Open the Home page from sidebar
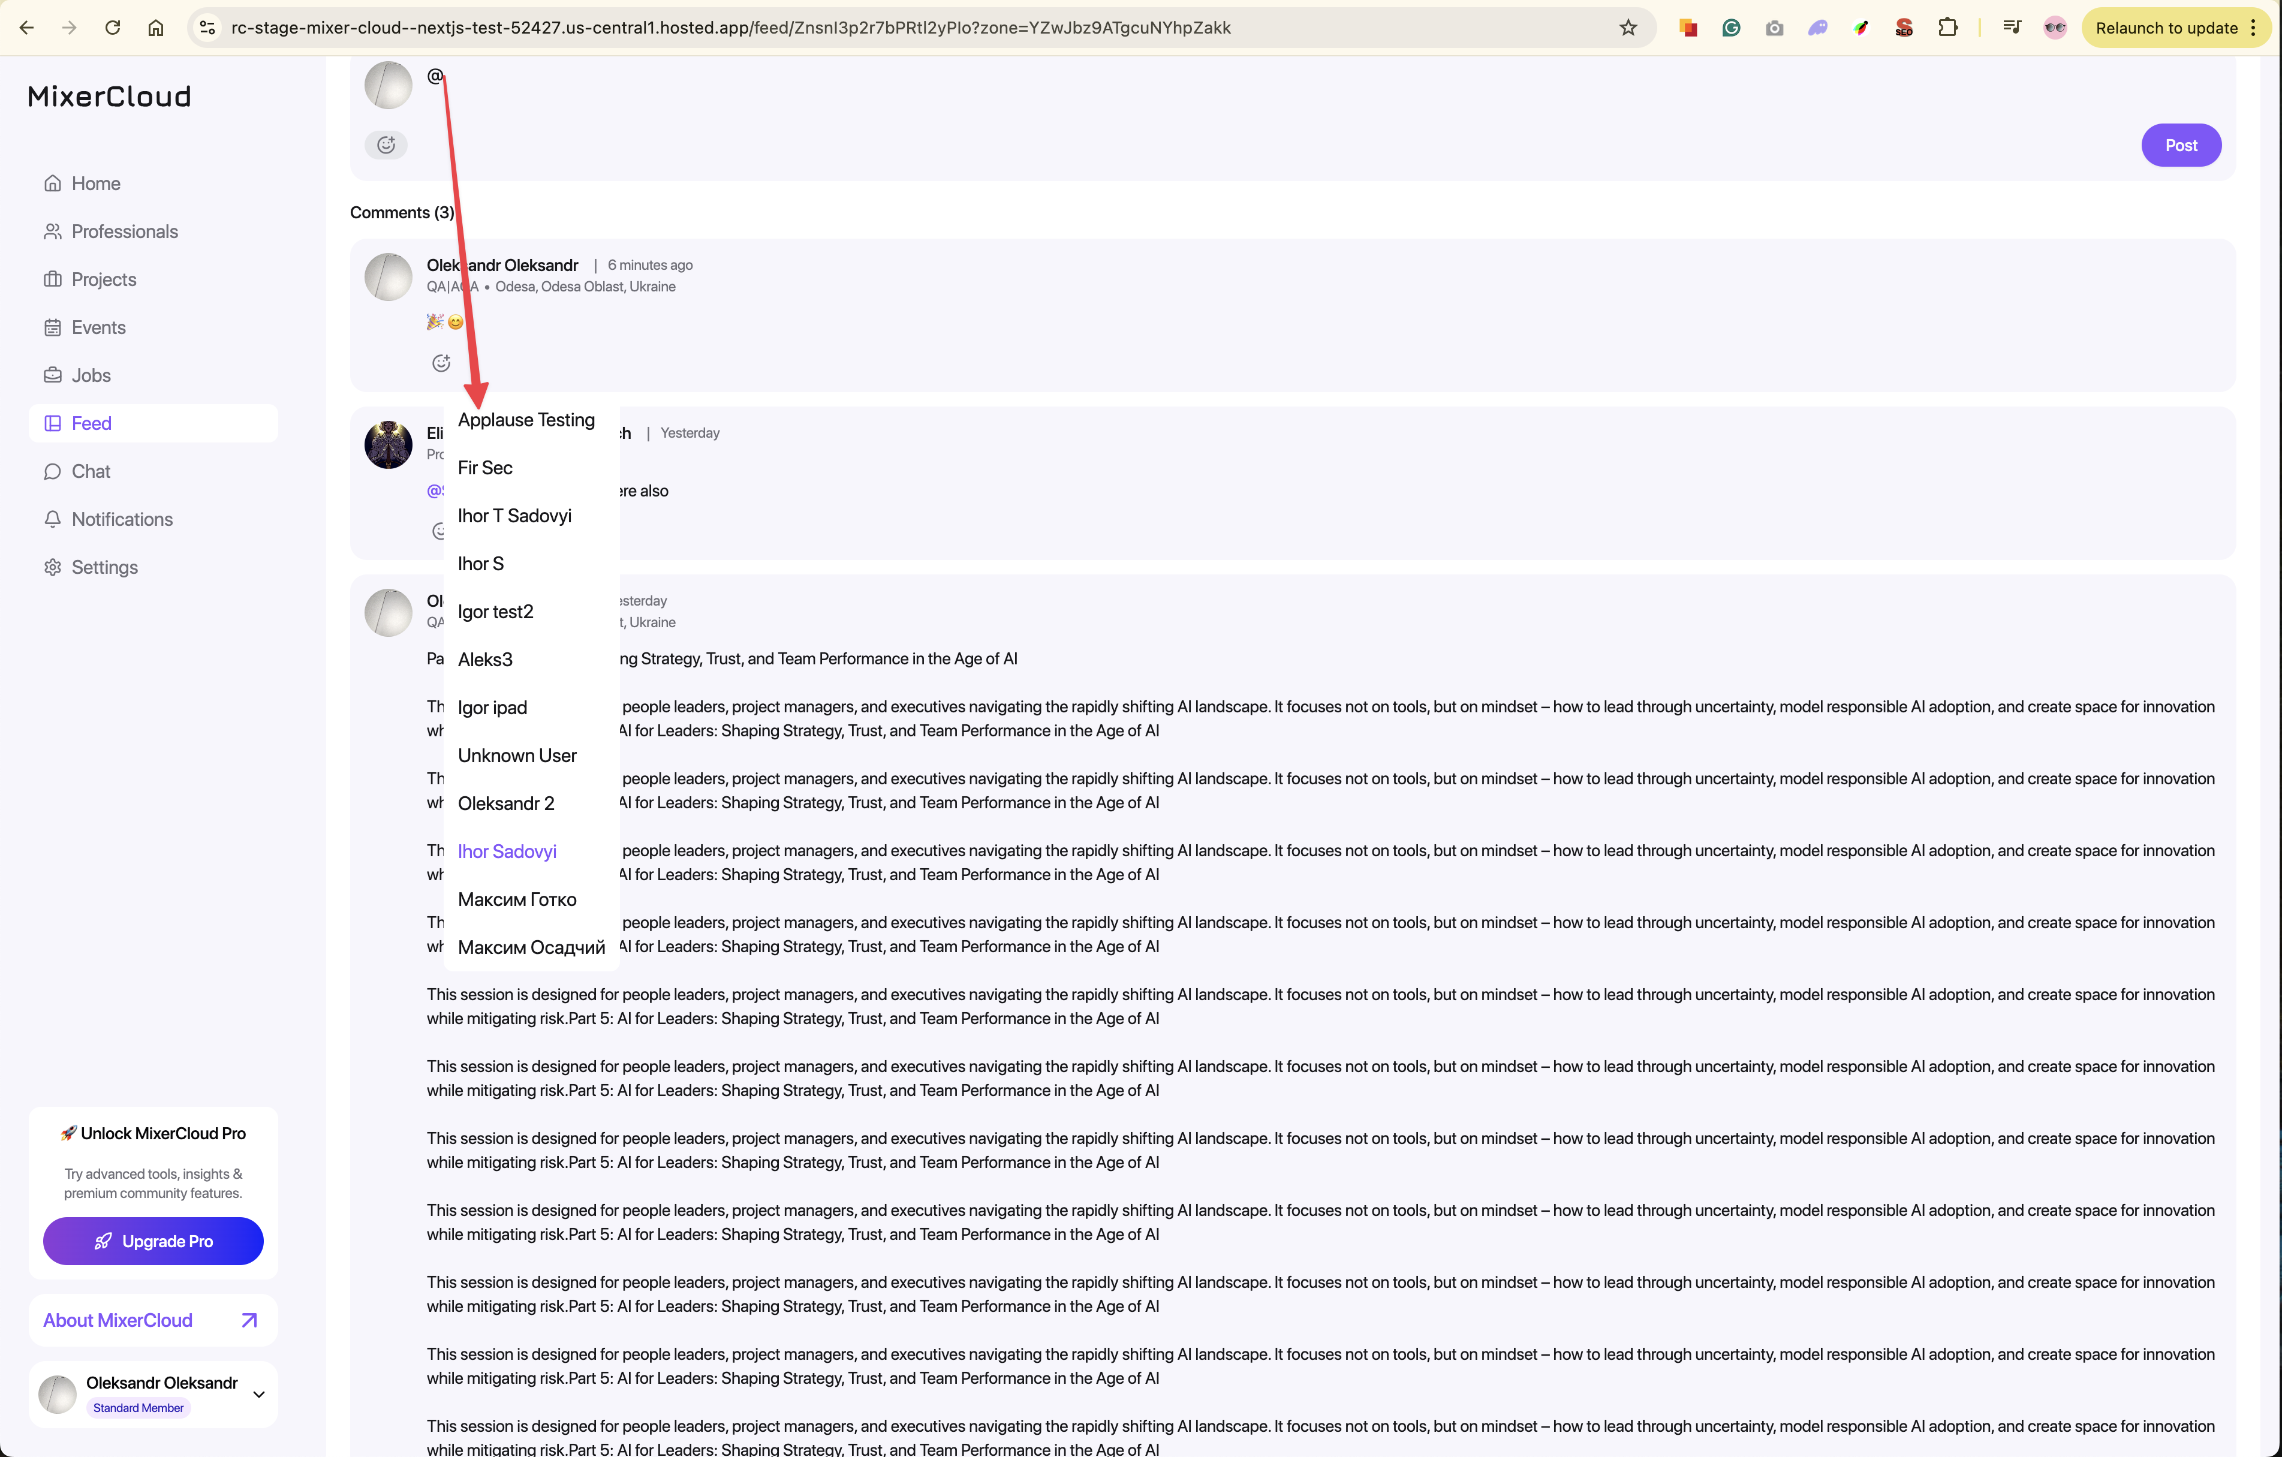 click(x=96, y=183)
